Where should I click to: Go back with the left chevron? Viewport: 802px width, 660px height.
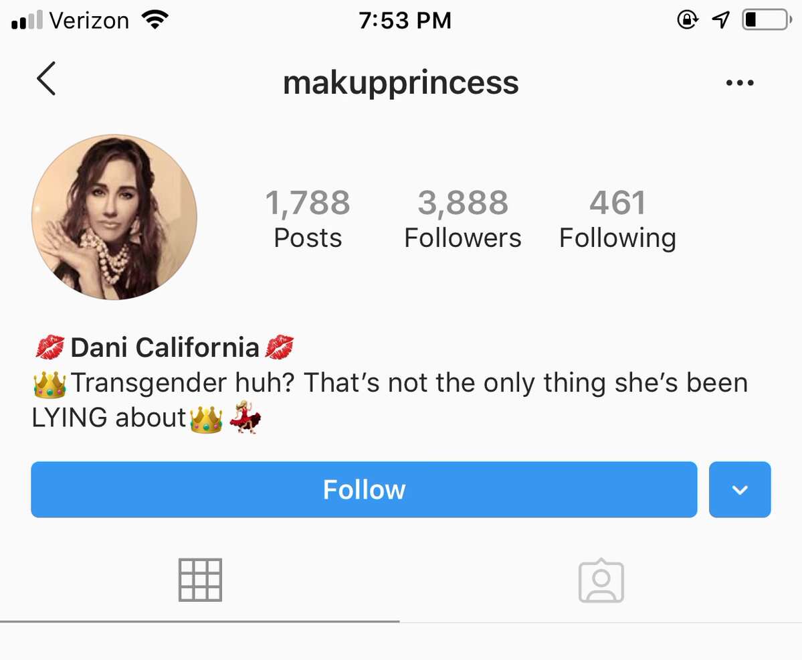(46, 79)
